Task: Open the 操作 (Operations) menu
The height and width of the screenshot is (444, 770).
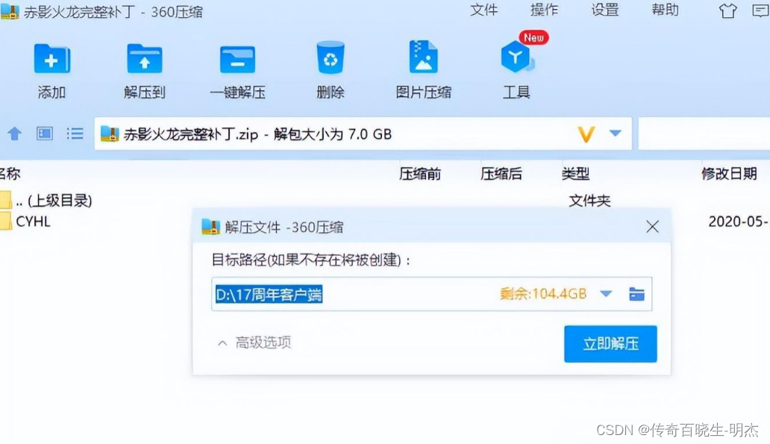Action: [x=544, y=10]
